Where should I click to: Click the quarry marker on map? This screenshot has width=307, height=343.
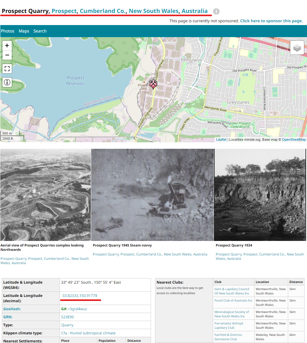click(153, 84)
